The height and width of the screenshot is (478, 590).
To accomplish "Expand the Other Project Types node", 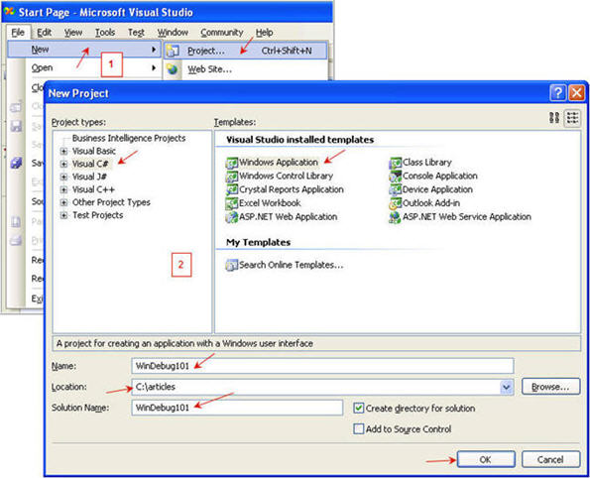I will (x=64, y=202).
